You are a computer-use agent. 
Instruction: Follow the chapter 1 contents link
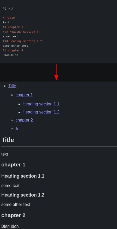[24, 95]
